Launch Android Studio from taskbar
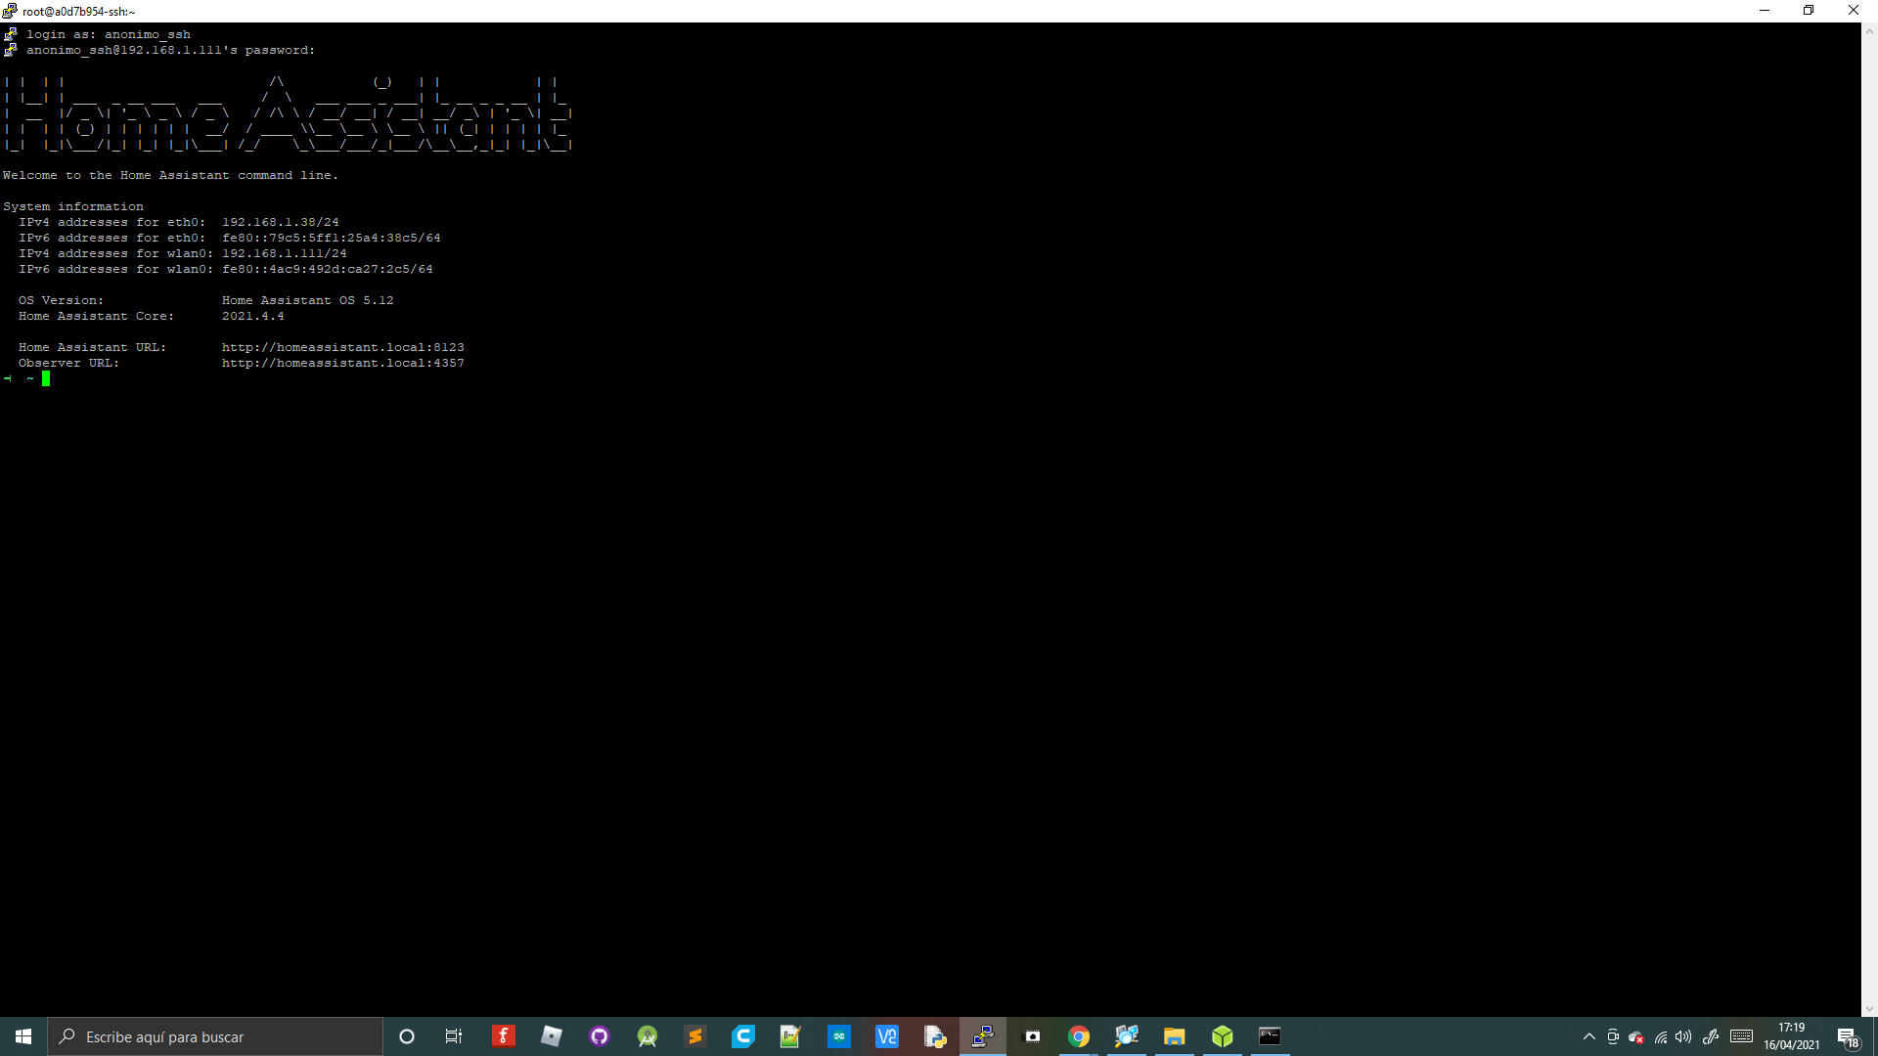 648,1036
